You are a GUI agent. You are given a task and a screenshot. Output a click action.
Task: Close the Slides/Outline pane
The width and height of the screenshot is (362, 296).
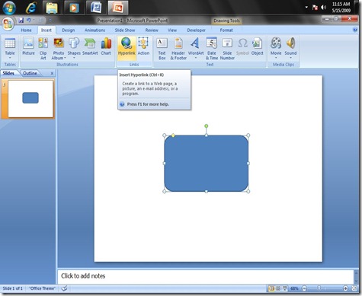coord(52,73)
